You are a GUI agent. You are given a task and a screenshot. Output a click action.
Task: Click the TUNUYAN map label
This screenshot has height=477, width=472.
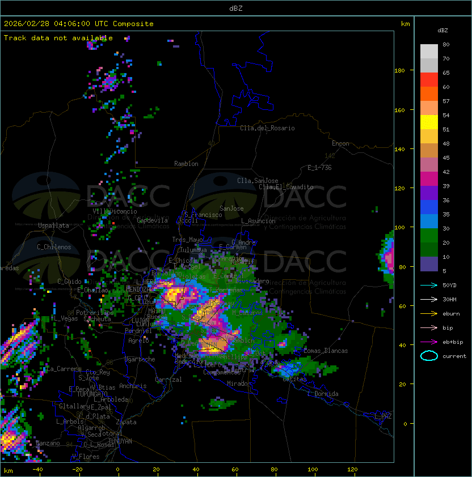120,441
